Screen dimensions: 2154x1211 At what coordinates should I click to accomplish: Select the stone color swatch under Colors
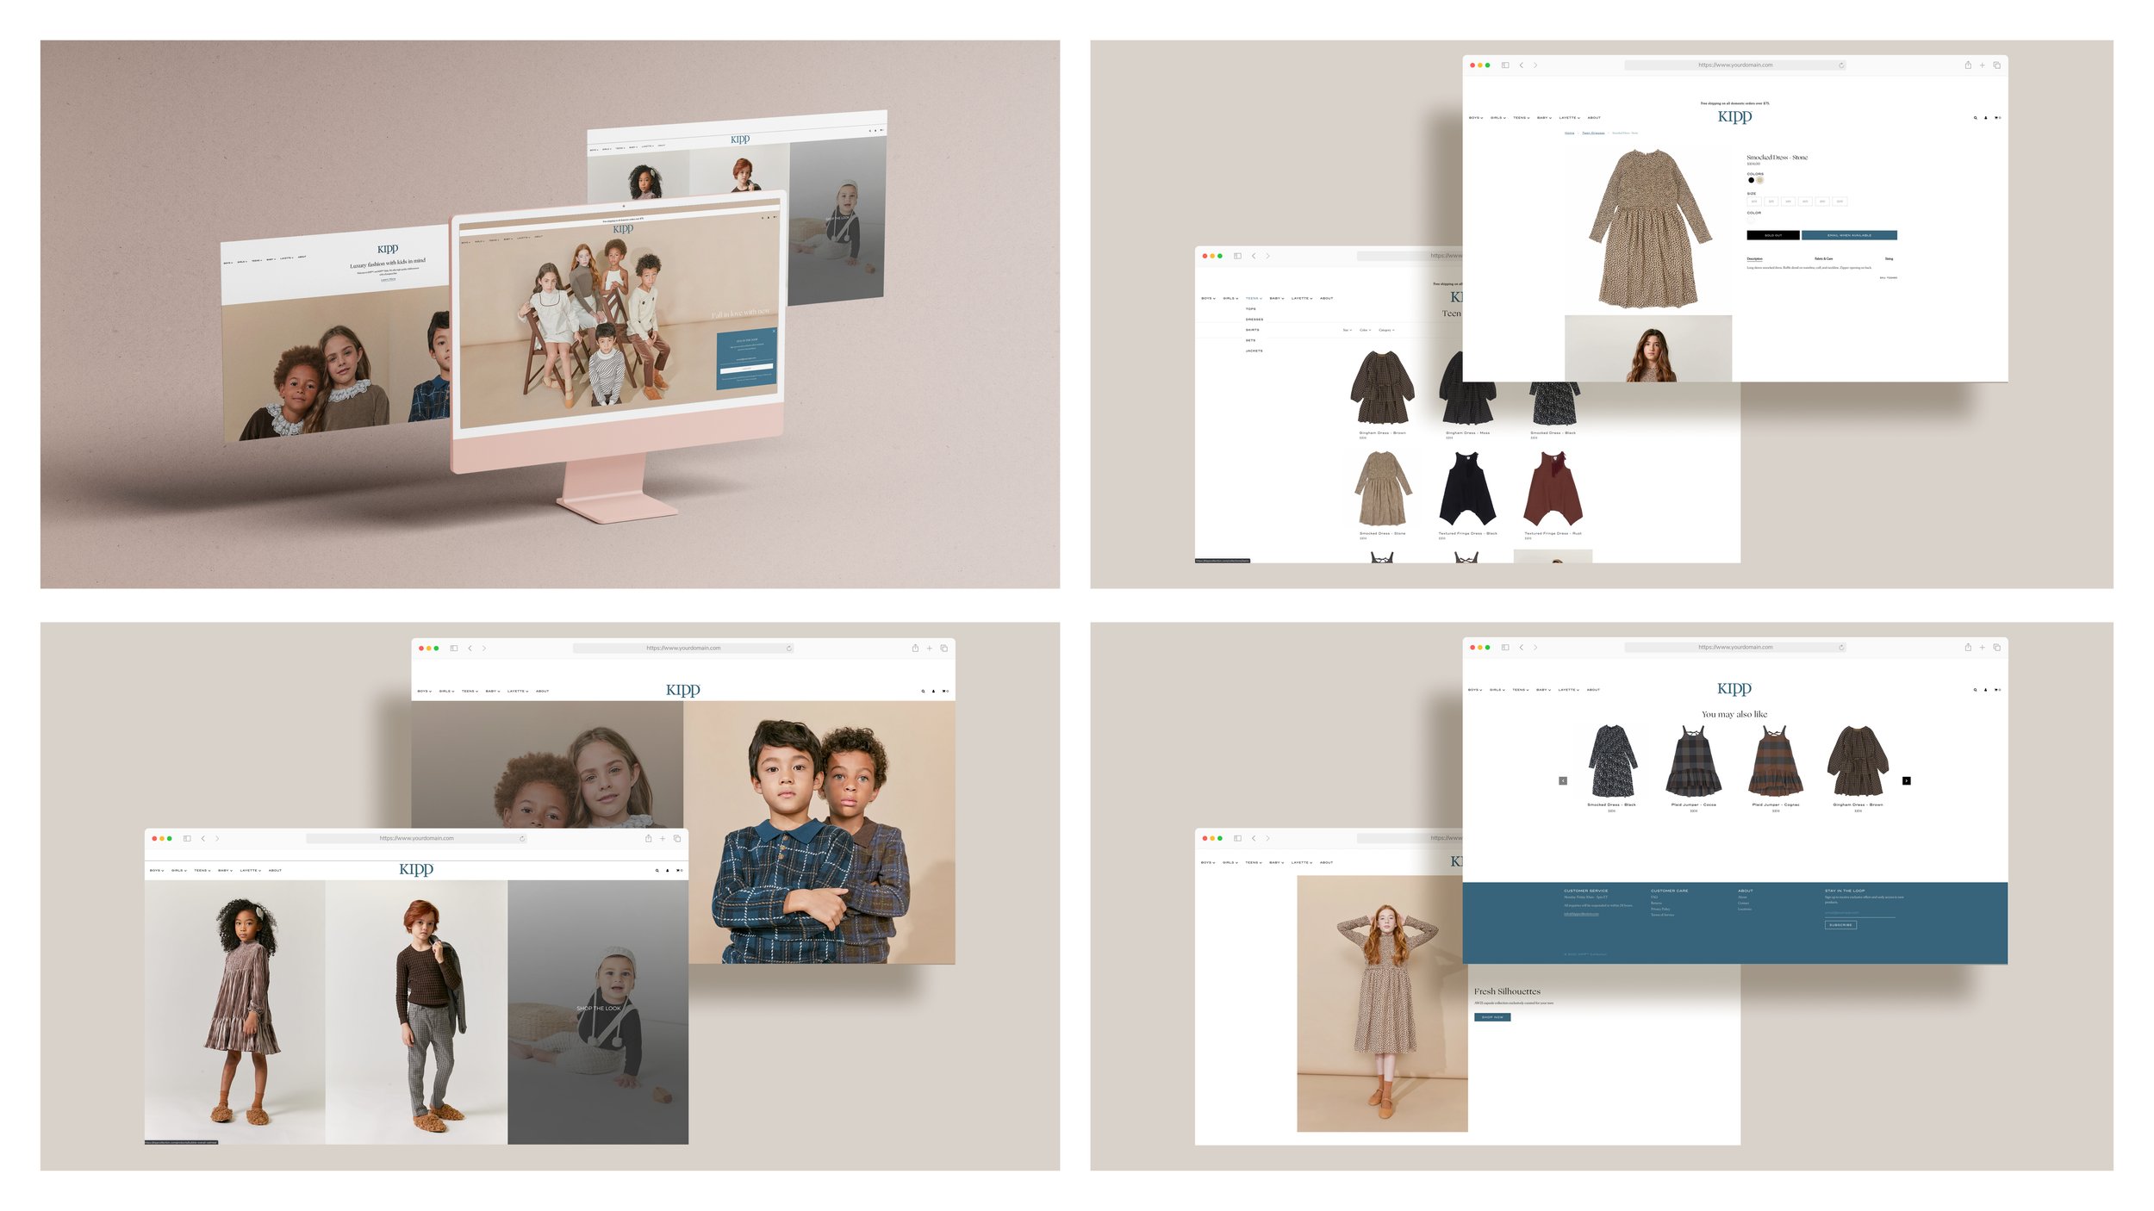[x=1759, y=181]
